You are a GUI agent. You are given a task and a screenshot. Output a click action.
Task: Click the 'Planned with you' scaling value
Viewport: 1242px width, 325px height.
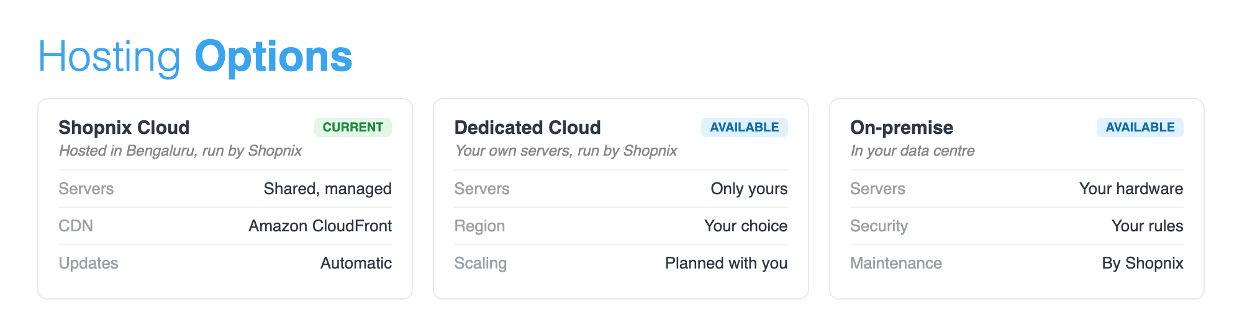pos(726,263)
